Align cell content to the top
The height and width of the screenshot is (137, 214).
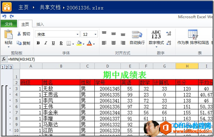[104, 33]
